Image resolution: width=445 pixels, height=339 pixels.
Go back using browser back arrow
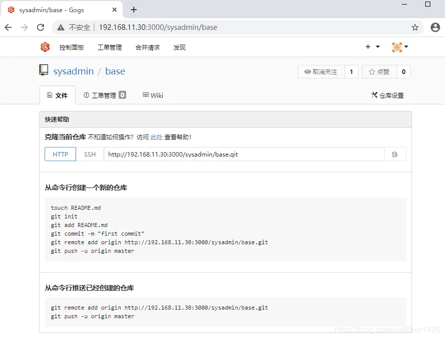pos(8,27)
